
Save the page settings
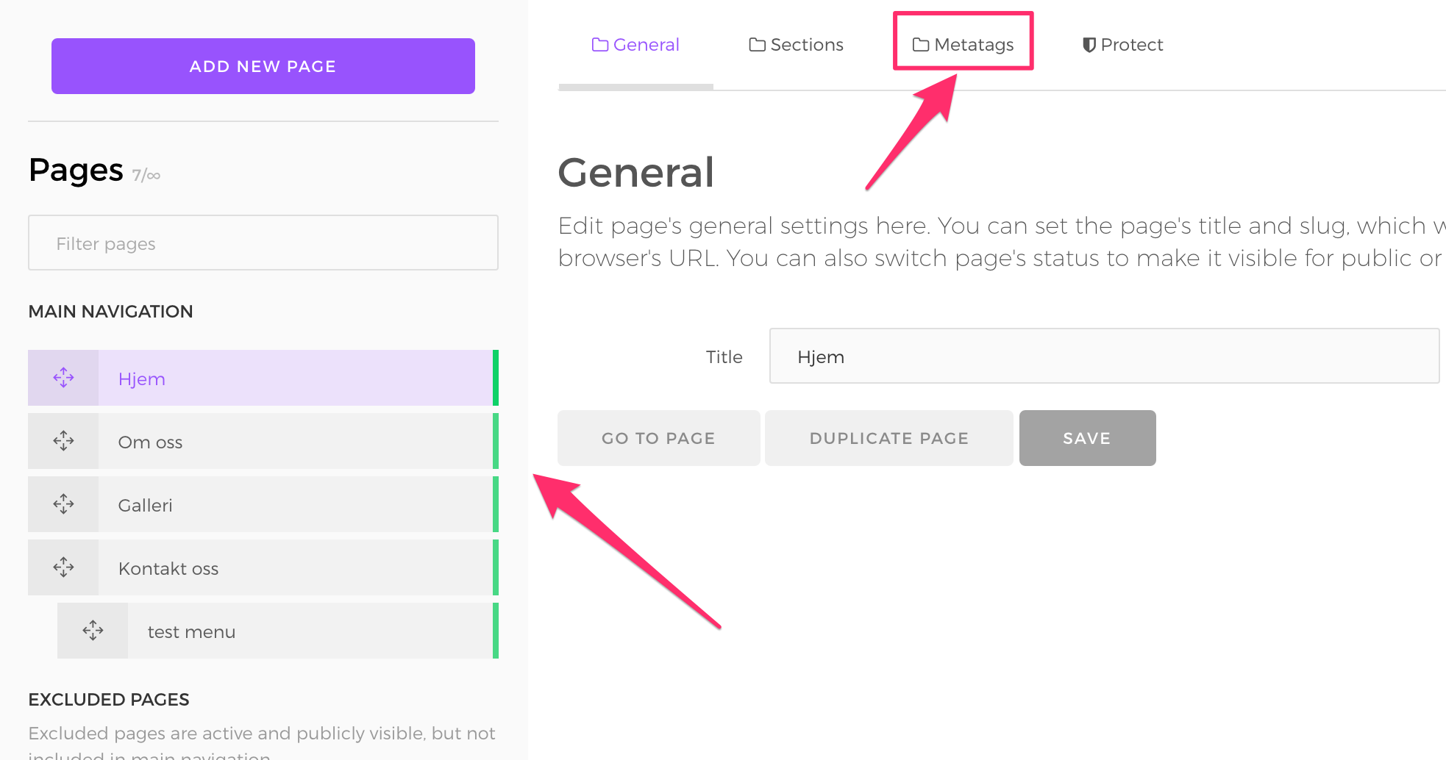click(1087, 438)
